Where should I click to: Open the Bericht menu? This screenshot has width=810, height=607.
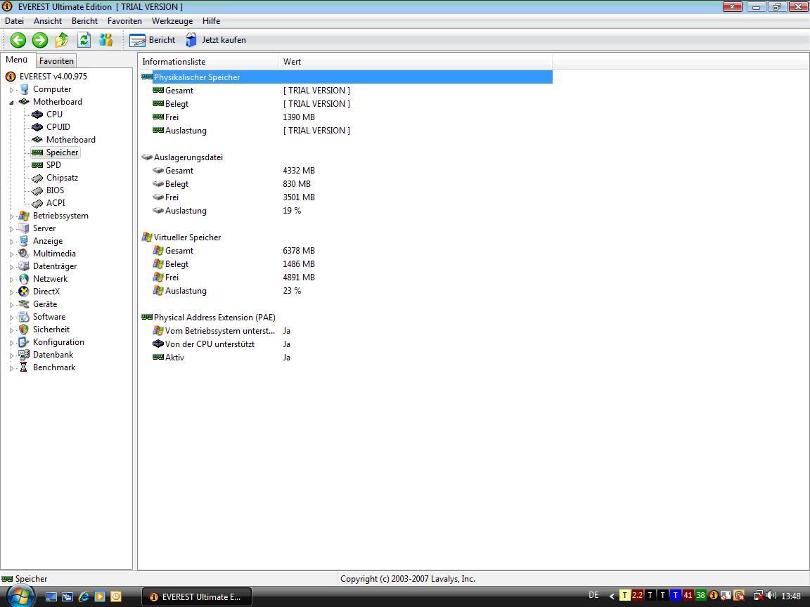(x=84, y=21)
